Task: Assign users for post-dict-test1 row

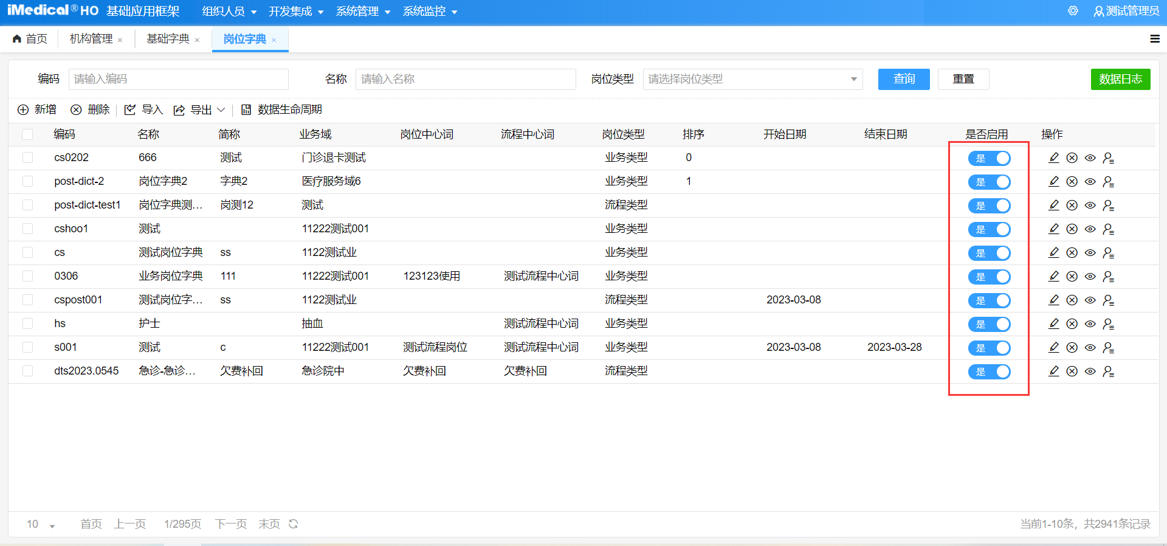Action: [x=1109, y=206]
